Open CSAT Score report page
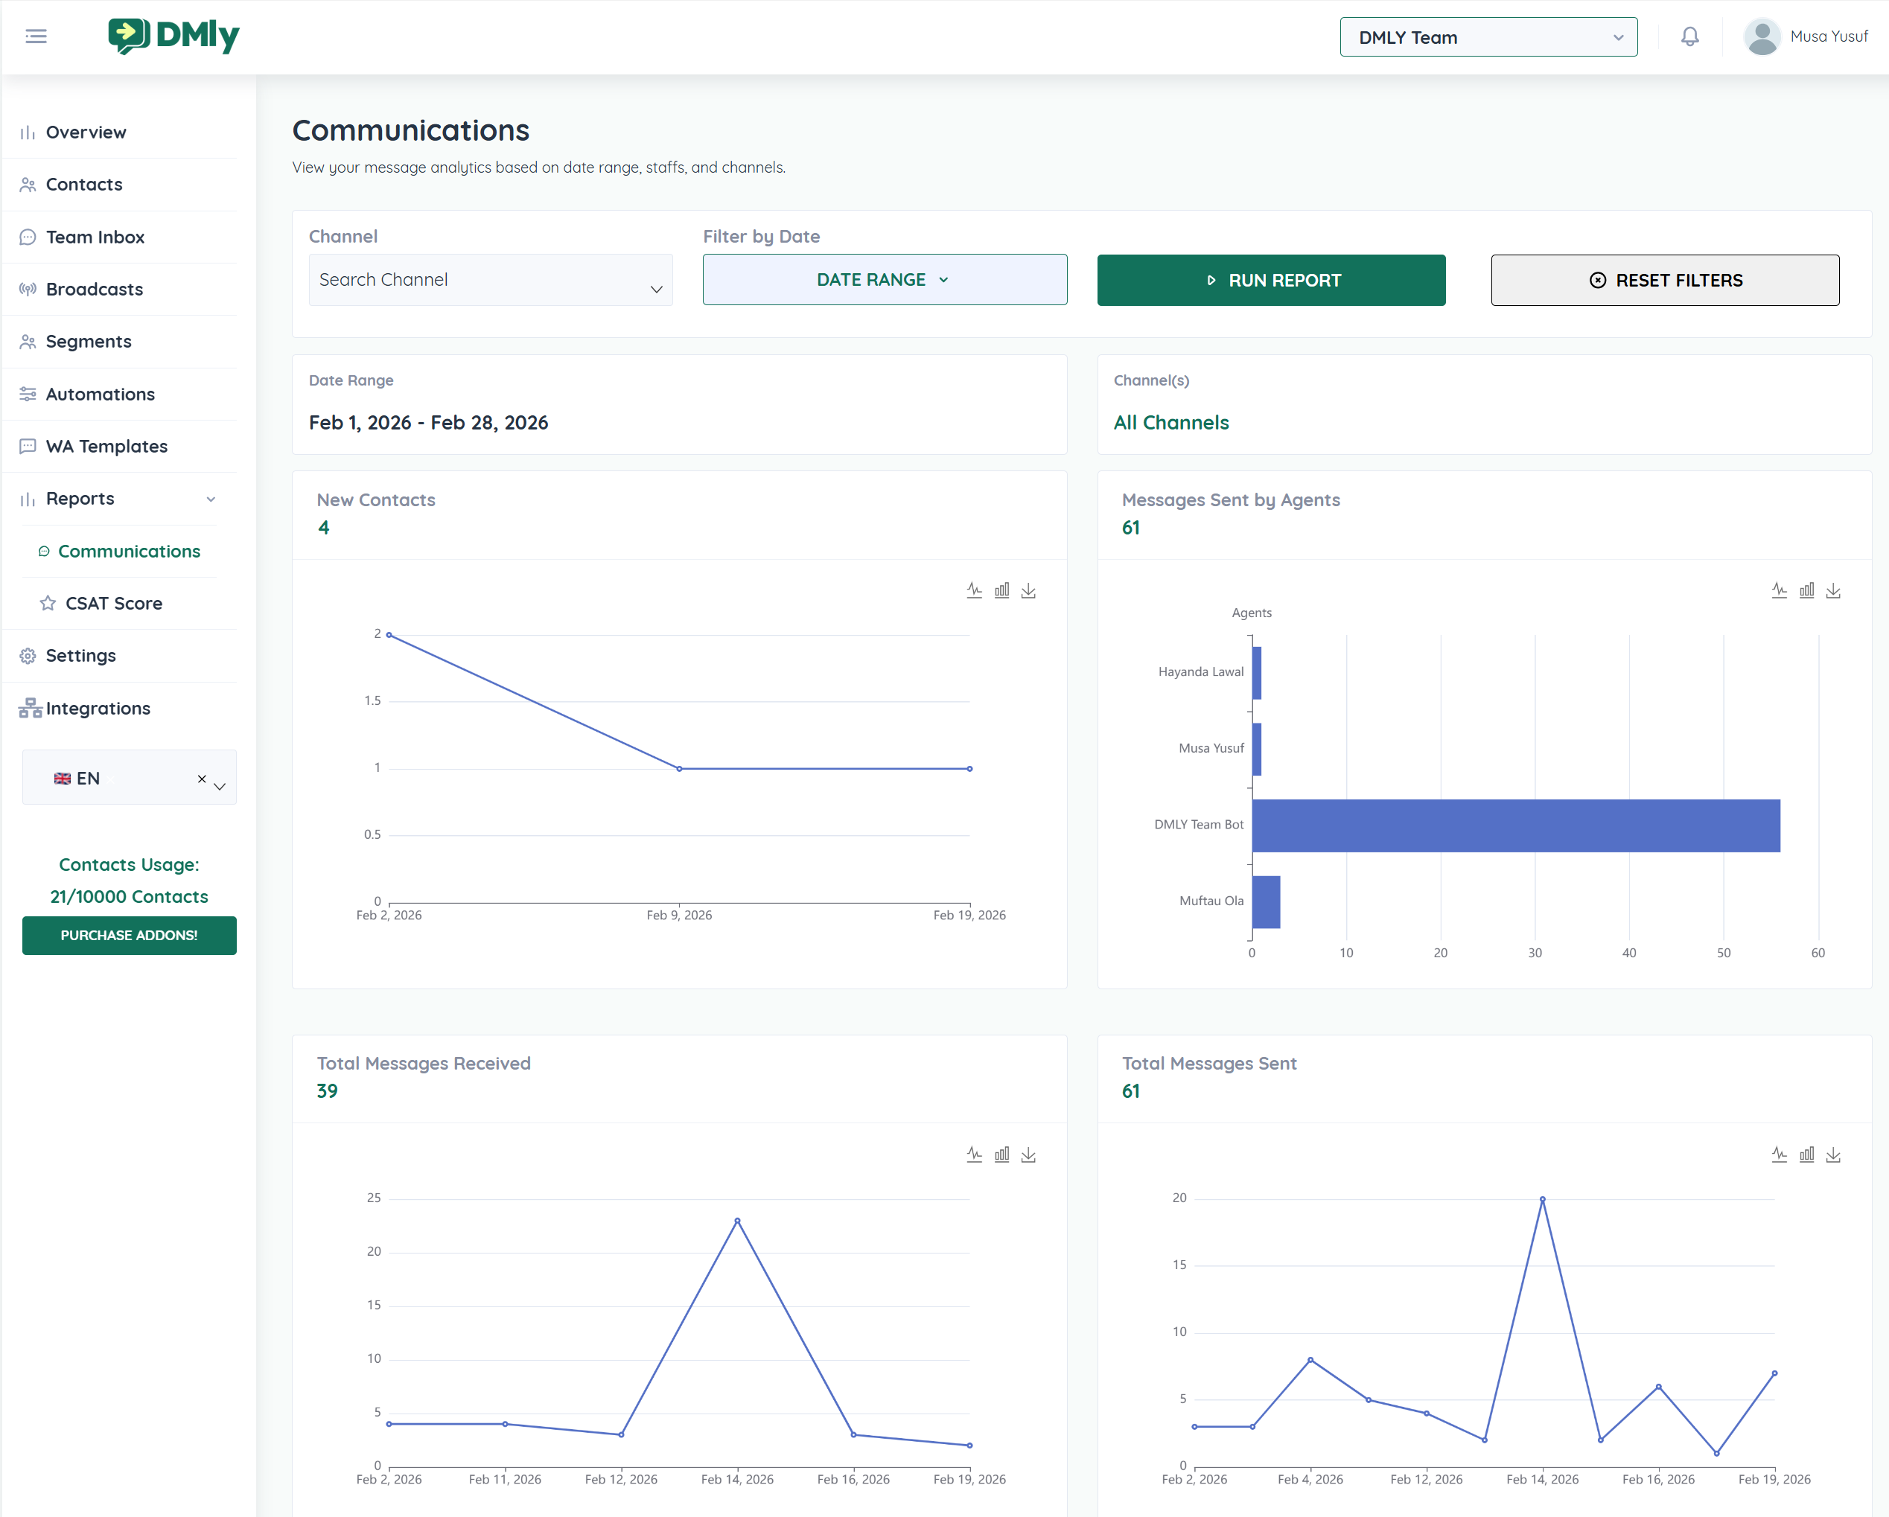Image resolution: width=1889 pixels, height=1517 pixels. point(113,604)
